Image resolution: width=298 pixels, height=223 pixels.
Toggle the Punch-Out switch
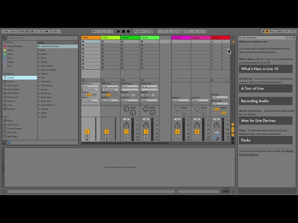187,32
